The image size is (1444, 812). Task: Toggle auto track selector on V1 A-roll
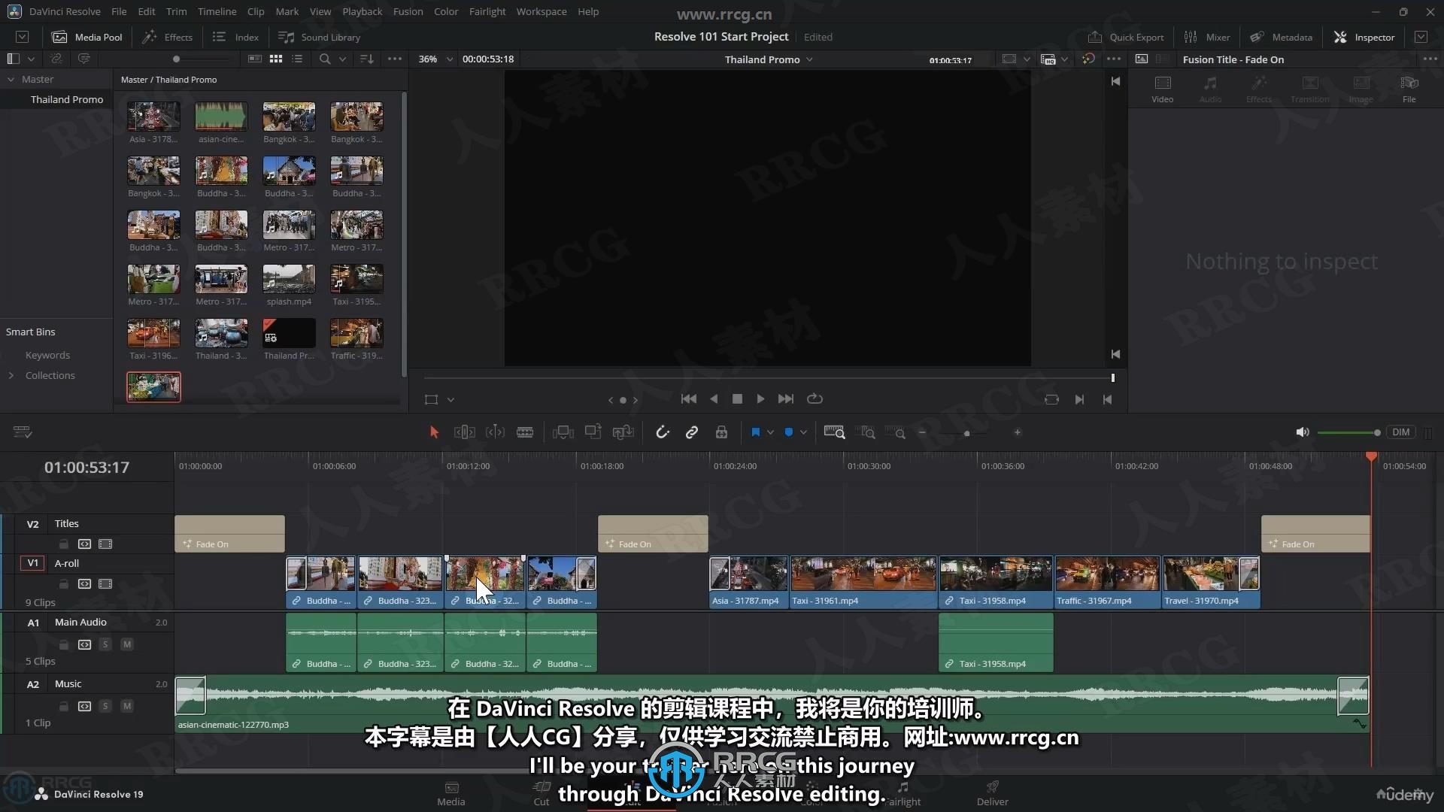pos(84,583)
